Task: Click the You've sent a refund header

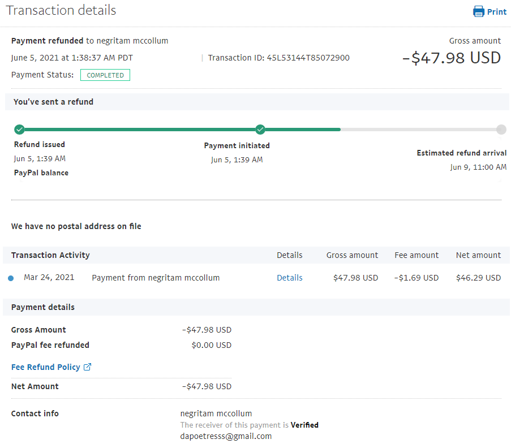Action: (x=53, y=102)
